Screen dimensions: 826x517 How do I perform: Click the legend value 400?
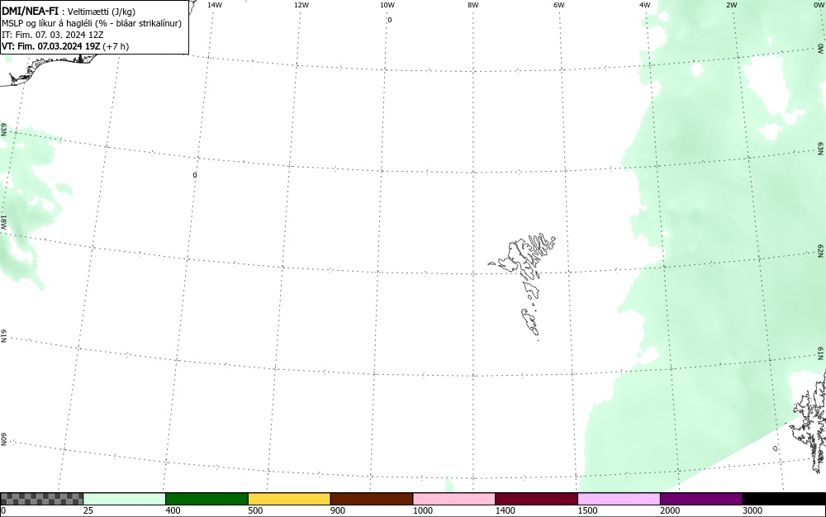tap(173, 510)
